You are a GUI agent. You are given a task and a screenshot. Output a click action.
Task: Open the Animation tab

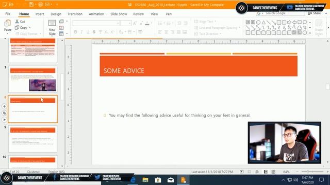pyautogui.click(x=96, y=14)
